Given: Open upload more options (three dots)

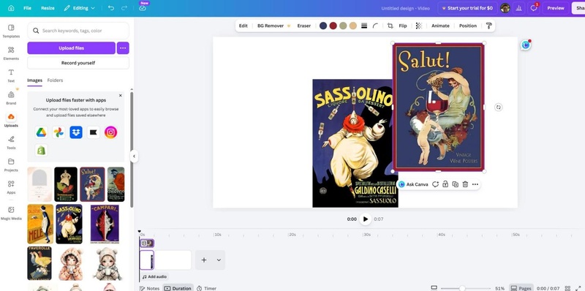Looking at the screenshot, I should 123,48.
